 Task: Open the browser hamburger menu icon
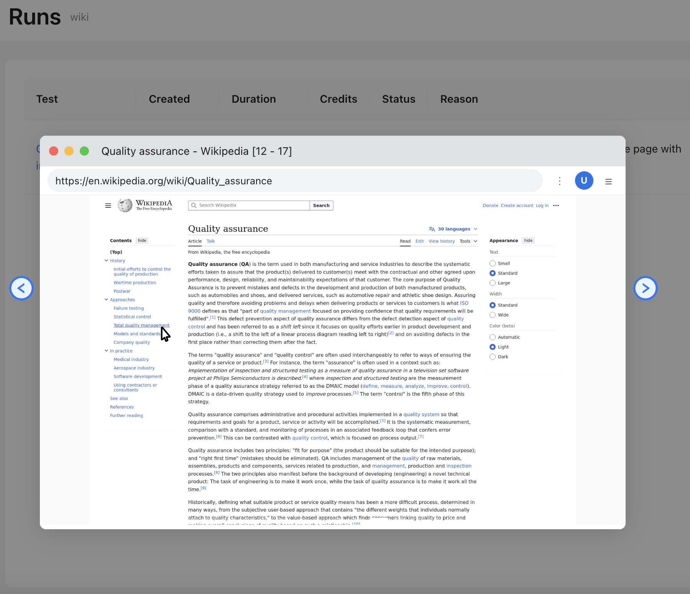tap(608, 181)
